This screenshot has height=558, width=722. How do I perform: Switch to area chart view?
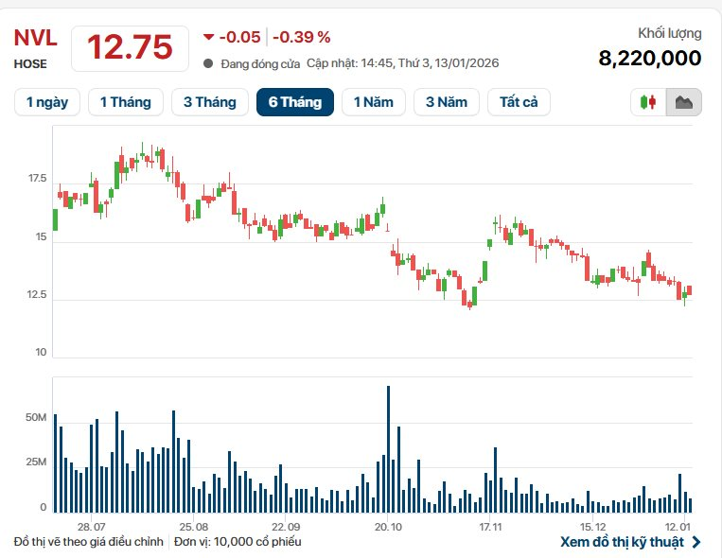point(683,102)
